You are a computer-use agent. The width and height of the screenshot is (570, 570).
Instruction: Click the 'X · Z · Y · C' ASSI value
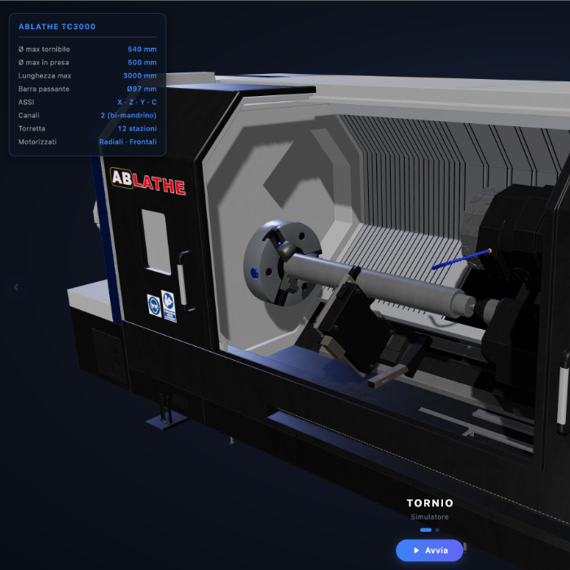pos(137,102)
